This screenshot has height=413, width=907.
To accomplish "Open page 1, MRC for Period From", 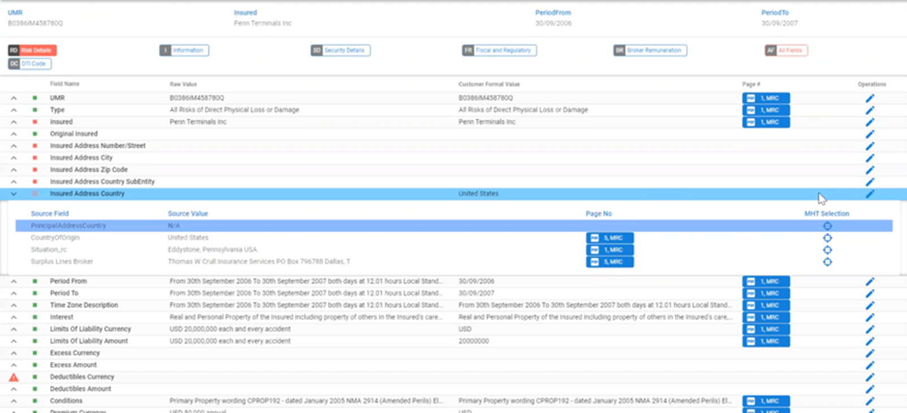I will pyautogui.click(x=766, y=282).
